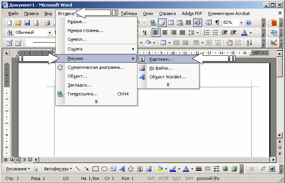Open Dash Style options icon
The height and width of the screenshot is (183, 285).
click(x=207, y=169)
